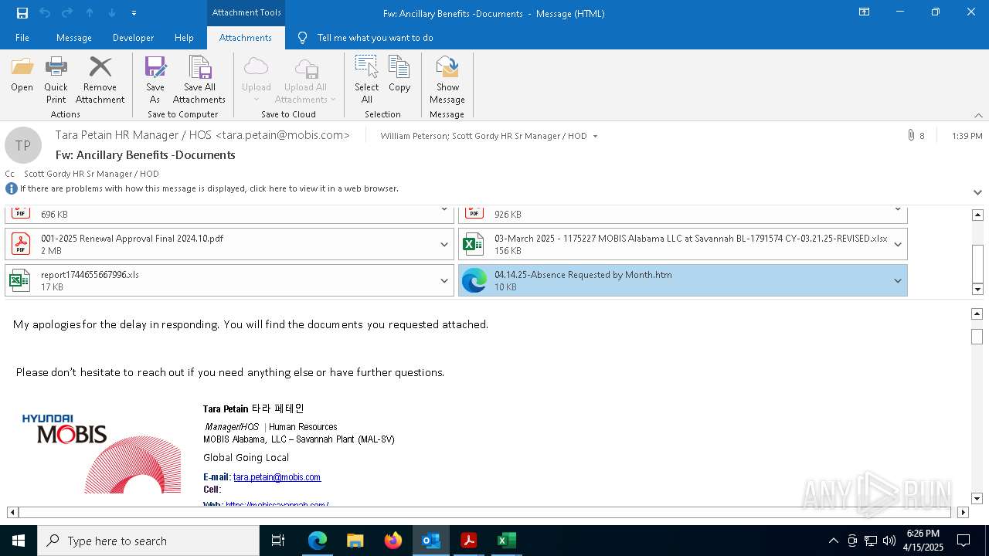Click the attachment list scroll up arrow
Viewport: 989px width, 556px height.
point(977,215)
